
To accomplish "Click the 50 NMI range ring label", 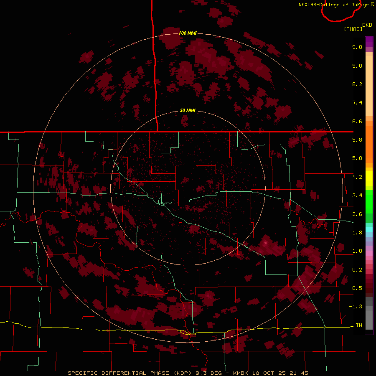I will tap(188, 110).
